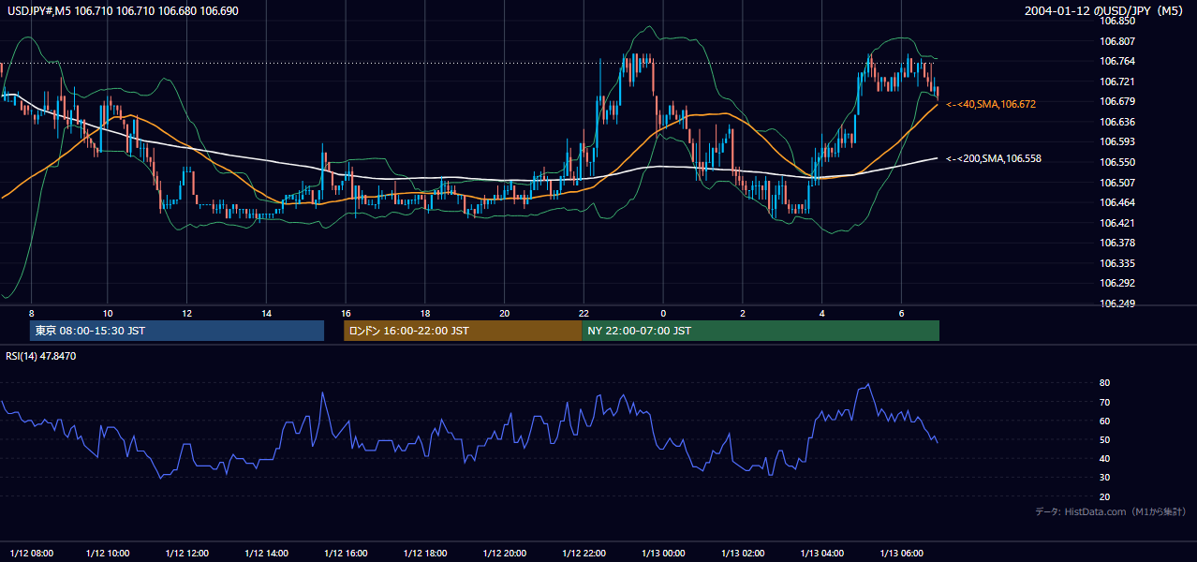Click price axis value 106.593
This screenshot has height=562, width=1197.
[1116, 141]
